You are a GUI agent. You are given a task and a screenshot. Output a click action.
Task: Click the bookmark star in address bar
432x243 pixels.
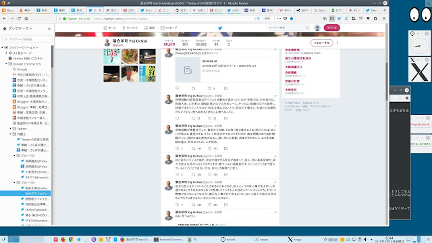point(292,18)
